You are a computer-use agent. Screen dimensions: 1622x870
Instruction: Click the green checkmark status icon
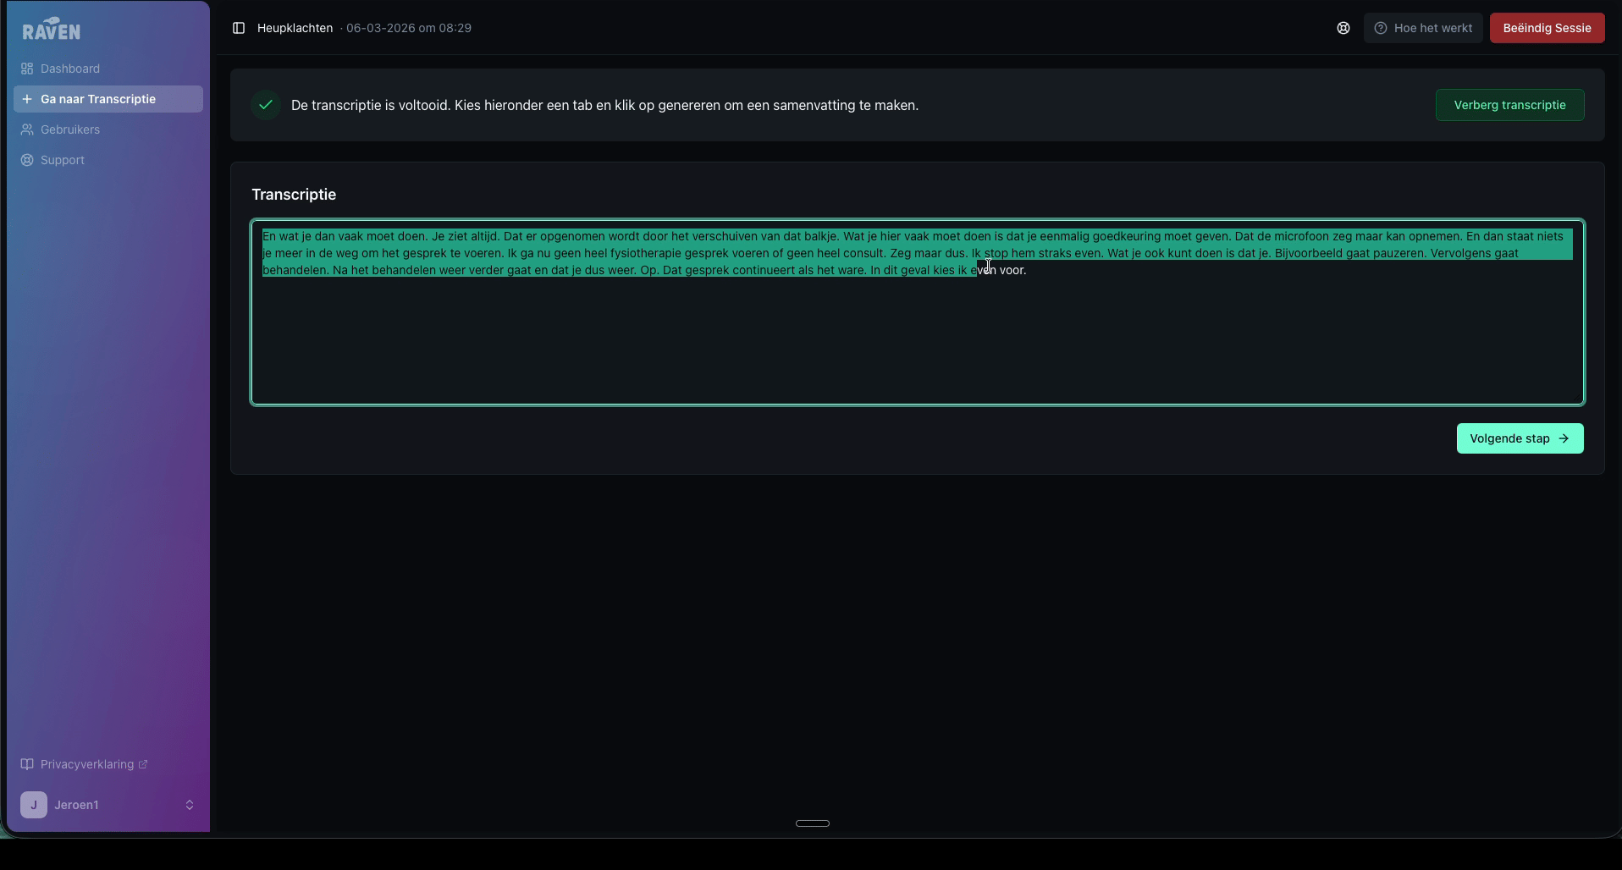[266, 105]
